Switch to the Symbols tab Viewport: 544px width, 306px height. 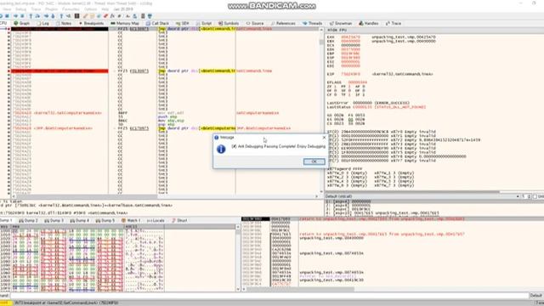tap(229, 23)
